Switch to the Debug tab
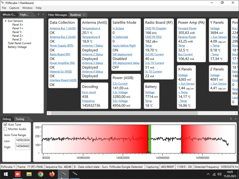Screen dimensions: 239x179 (7, 119)
